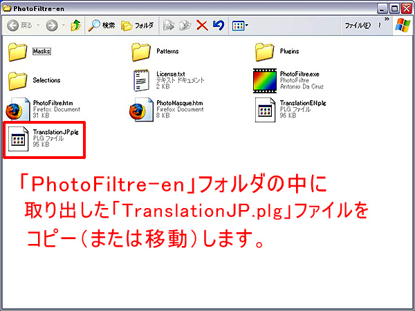Open the Forward history dropdown arrow
Screen dimensions: 415x311
[64, 26]
